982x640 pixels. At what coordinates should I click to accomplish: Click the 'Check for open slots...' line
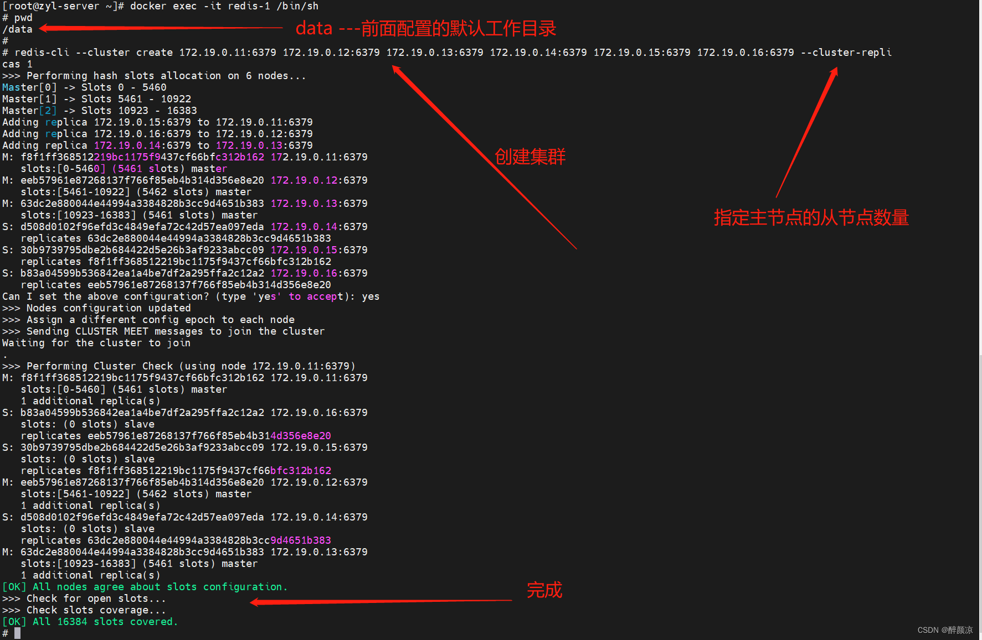coord(84,599)
